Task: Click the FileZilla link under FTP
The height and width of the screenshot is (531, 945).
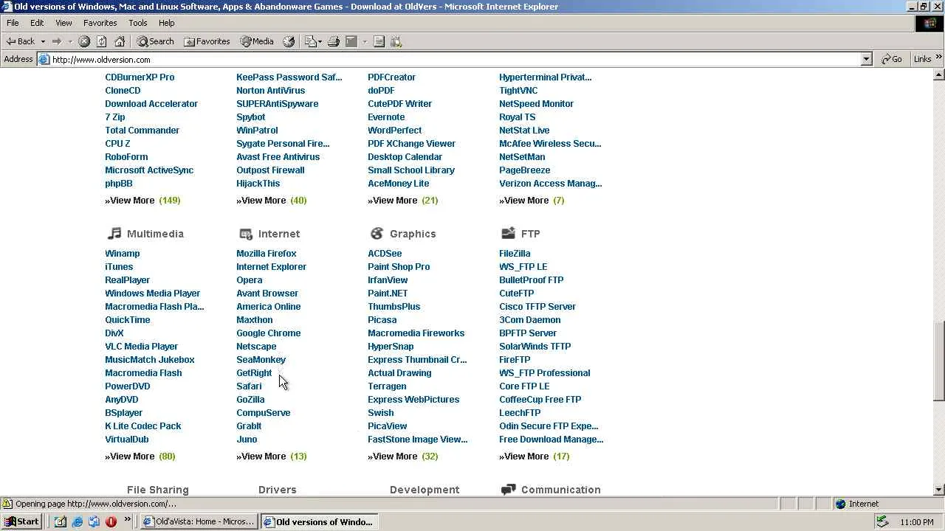Action: (515, 254)
